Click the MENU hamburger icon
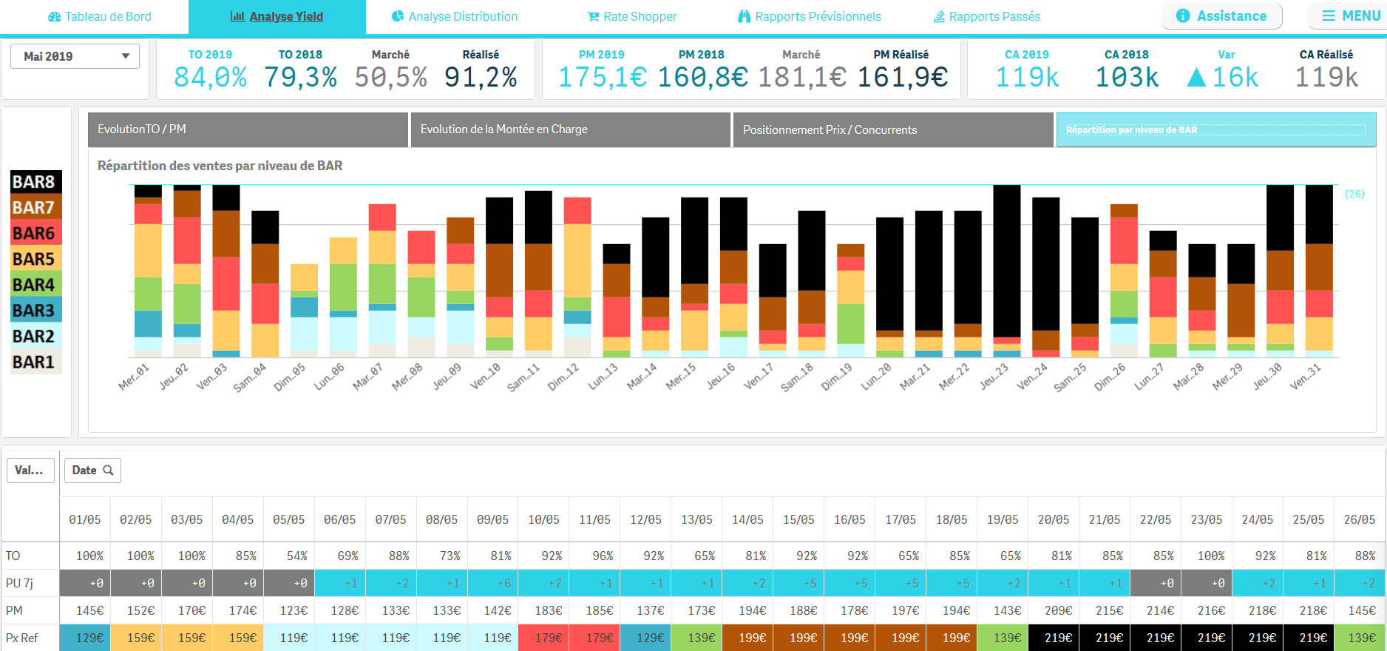The height and width of the screenshot is (651, 1387). pyautogui.click(x=1329, y=16)
